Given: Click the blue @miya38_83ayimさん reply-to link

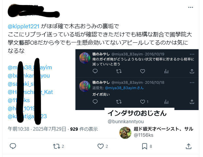Looking at the screenshot, I should pyautogui.click(x=124, y=88).
